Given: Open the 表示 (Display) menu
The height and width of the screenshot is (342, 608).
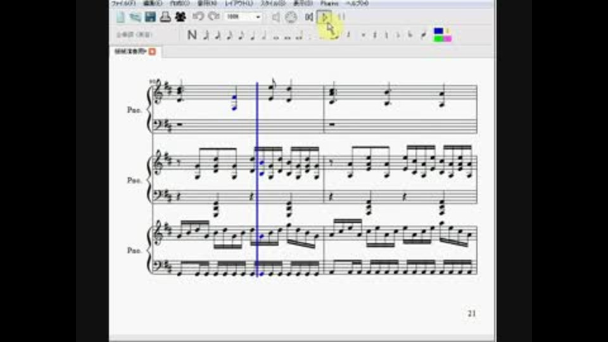Looking at the screenshot, I should pyautogui.click(x=303, y=4).
